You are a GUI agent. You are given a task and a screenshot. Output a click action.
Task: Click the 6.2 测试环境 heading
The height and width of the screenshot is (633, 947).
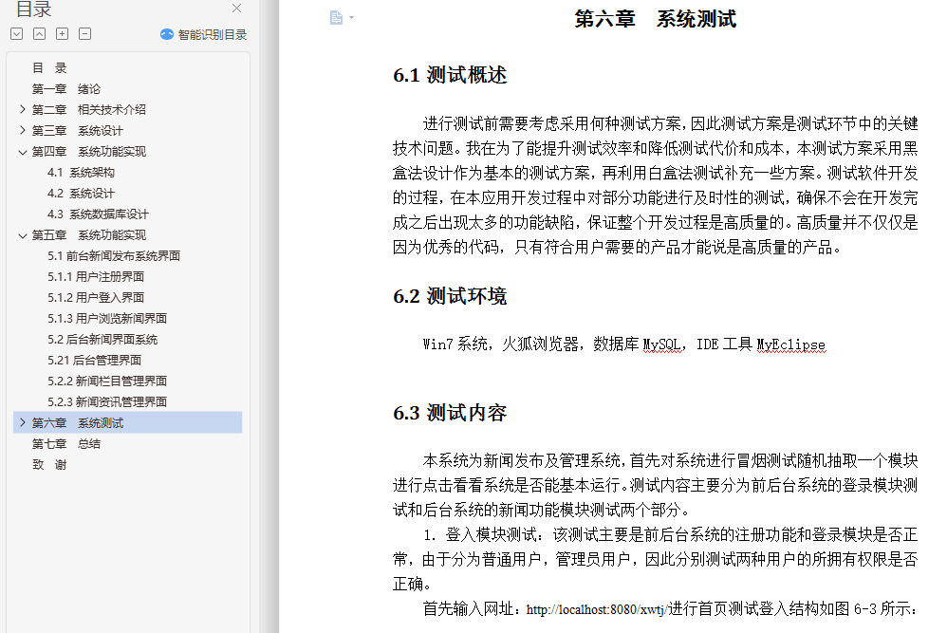(x=450, y=296)
